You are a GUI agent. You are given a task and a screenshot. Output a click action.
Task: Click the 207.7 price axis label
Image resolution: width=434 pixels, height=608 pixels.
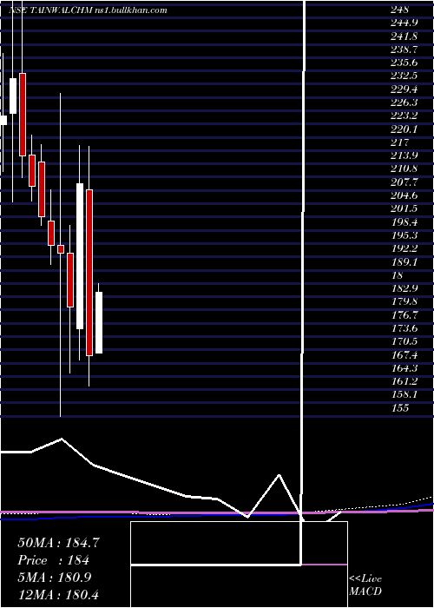tap(404, 182)
